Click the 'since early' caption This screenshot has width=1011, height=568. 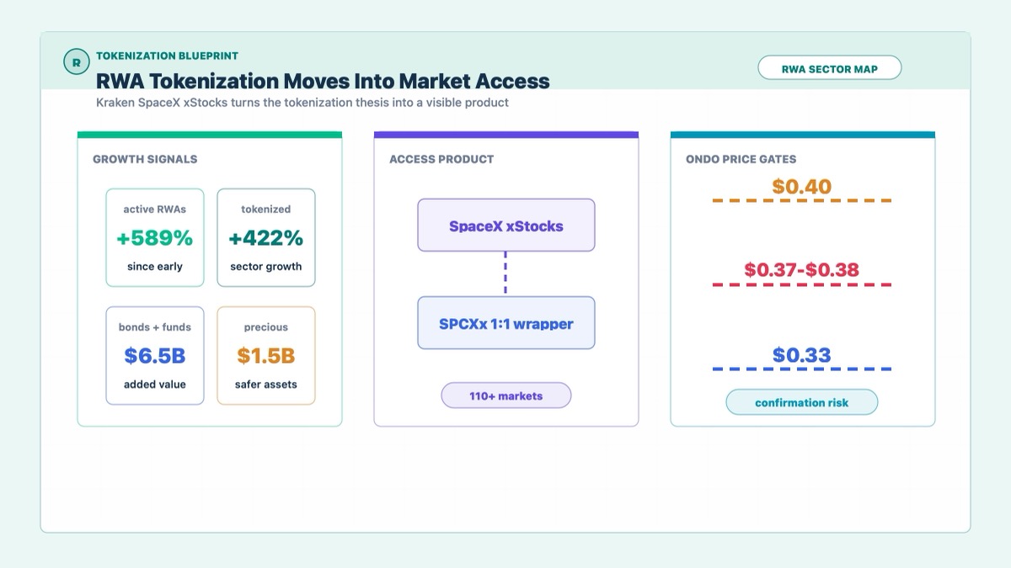pos(155,267)
